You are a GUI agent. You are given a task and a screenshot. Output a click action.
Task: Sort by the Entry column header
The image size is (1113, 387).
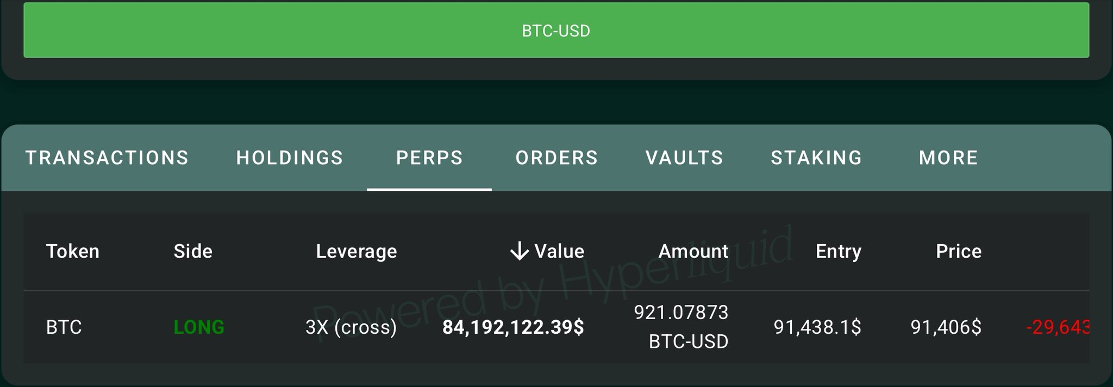[x=838, y=251]
